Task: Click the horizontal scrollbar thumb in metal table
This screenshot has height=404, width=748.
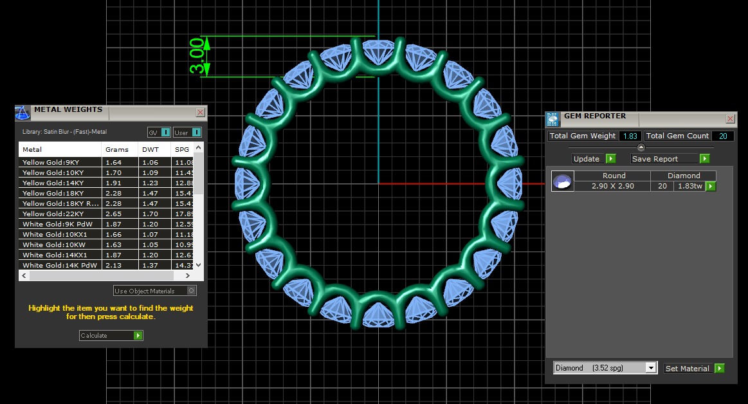Action: pos(102,276)
